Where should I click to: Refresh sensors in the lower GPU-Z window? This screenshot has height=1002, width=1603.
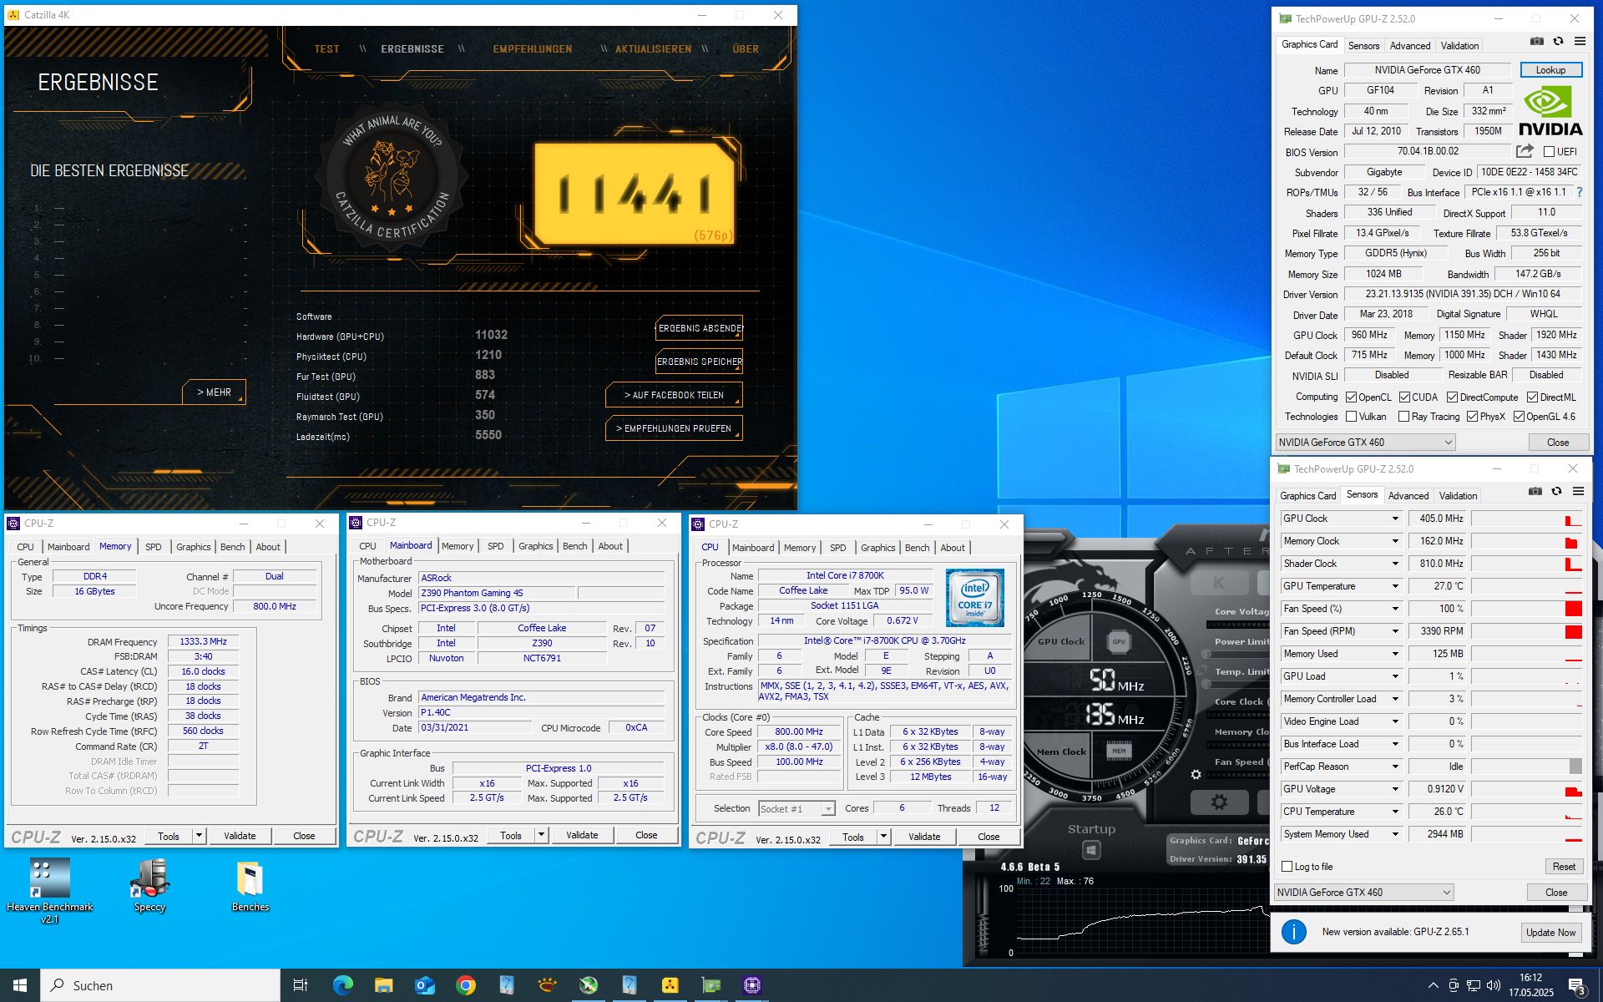coord(1556,491)
